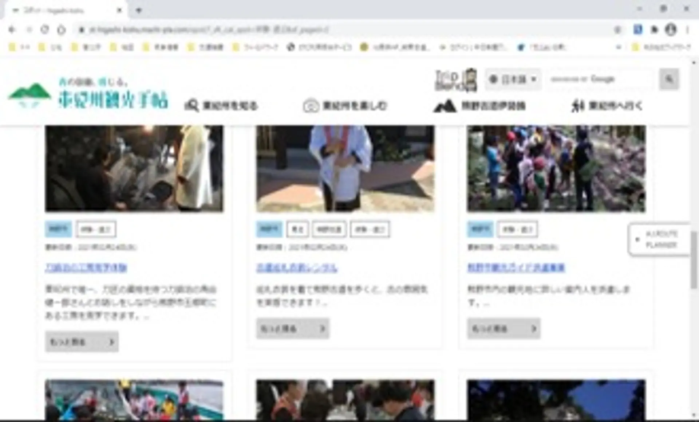
Task: Reload the page with the refresh icon
Action: [44, 30]
